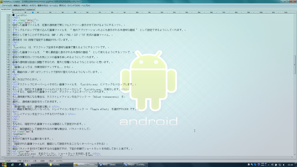The width and height of the screenshot is (297, 167).
Task: Switch to the lucidity.html tab
Action: [x=6, y=9]
